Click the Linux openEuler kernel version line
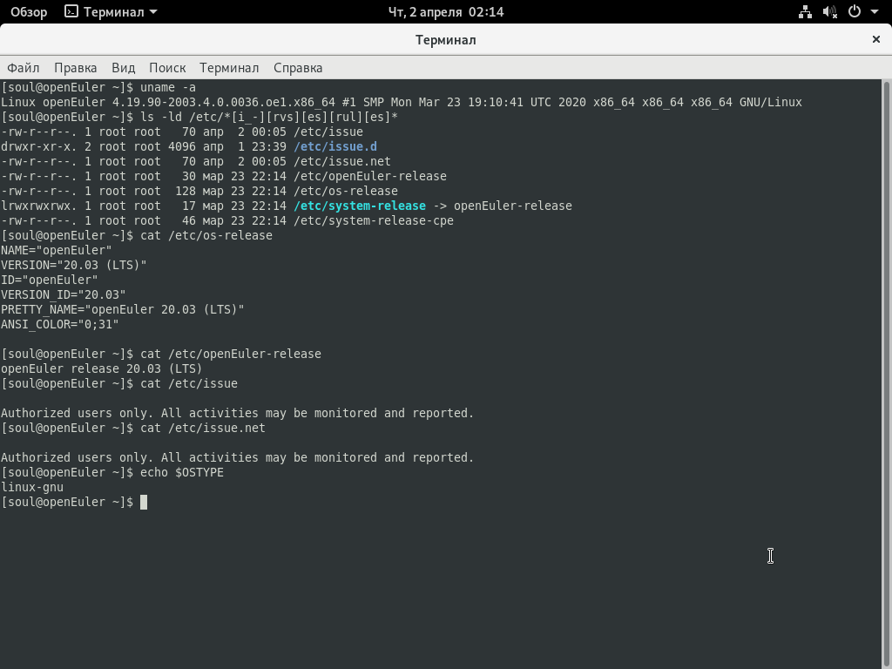Viewport: 892px width, 669px height. (x=402, y=103)
